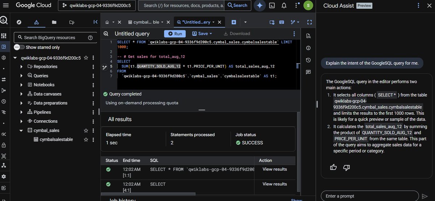Send the Cloud Assist prompt
Screen dimensions: 435x201
(425, 196)
